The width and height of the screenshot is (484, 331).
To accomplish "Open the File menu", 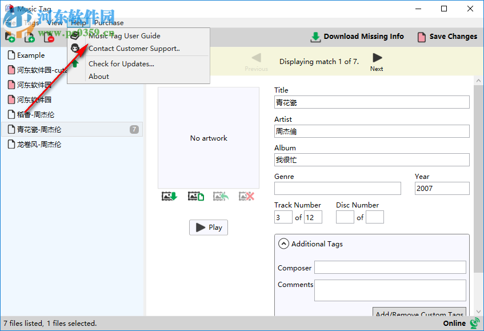I will click(x=10, y=22).
